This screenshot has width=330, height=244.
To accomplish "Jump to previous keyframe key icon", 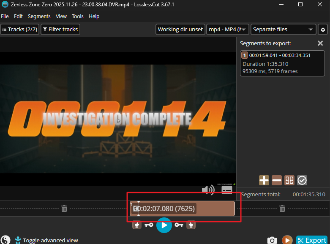I will [149, 225].
